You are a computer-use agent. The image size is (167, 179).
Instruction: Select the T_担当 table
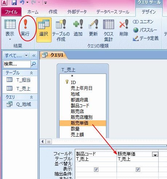(x=20, y=80)
